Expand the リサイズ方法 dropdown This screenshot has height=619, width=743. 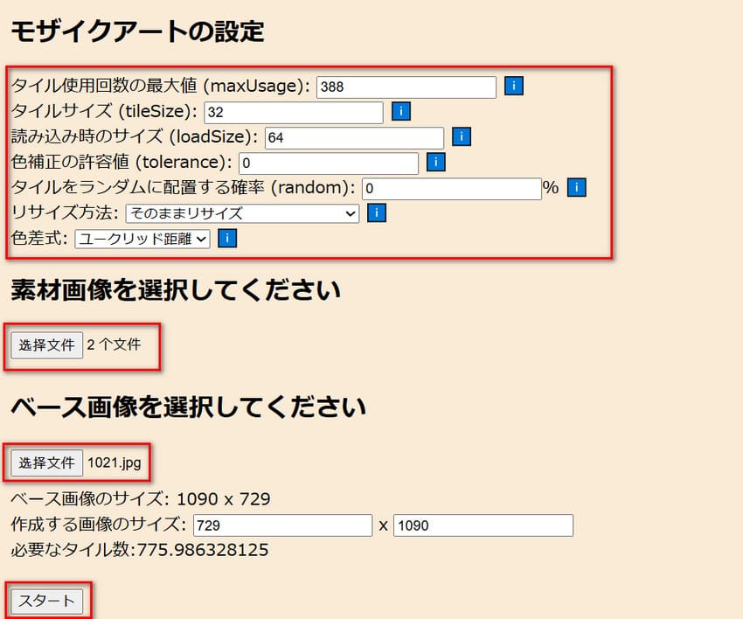pos(242,213)
